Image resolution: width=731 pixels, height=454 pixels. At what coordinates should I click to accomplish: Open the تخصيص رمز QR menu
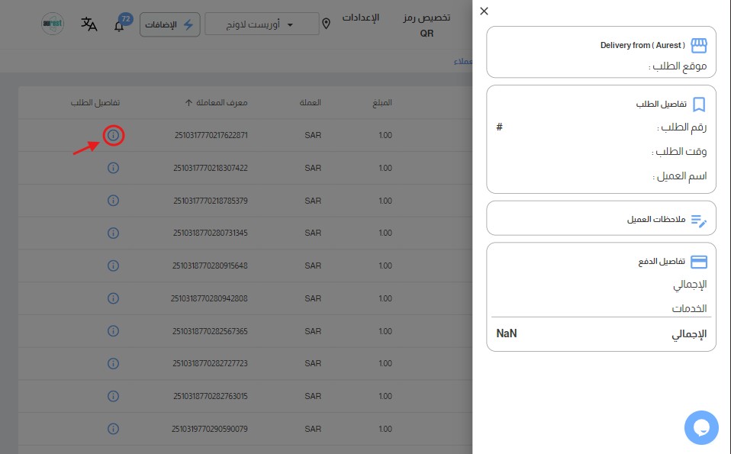click(426, 24)
